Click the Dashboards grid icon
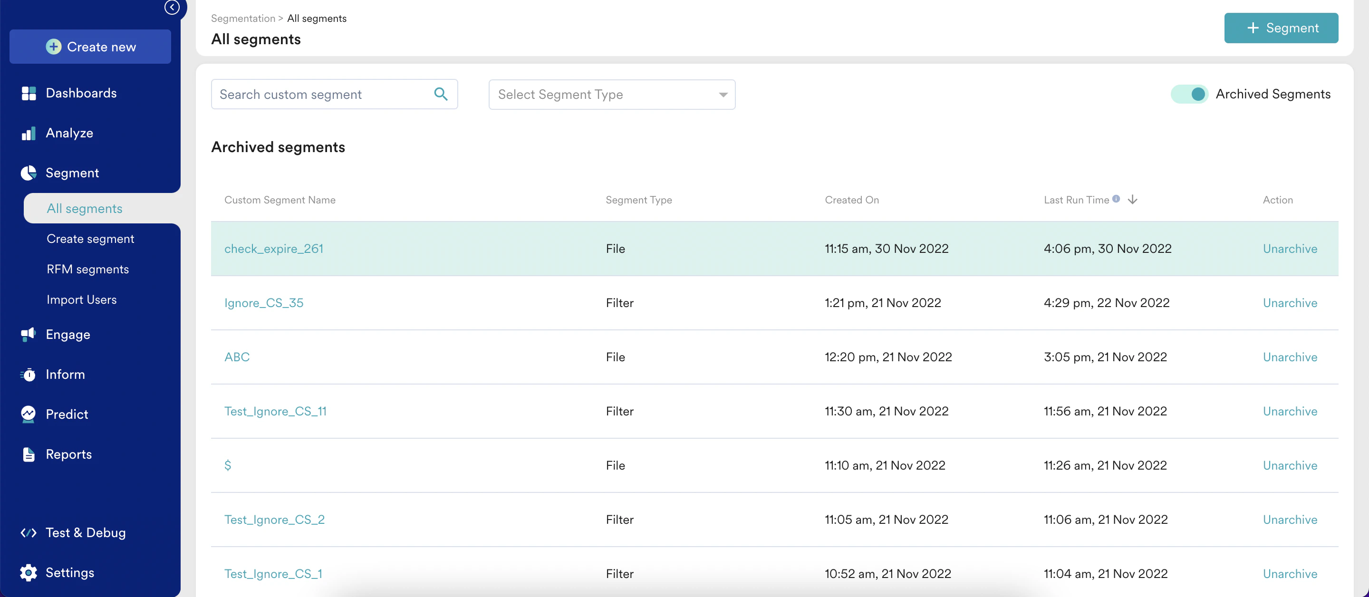Screen dimensions: 1369x597 pos(29,93)
